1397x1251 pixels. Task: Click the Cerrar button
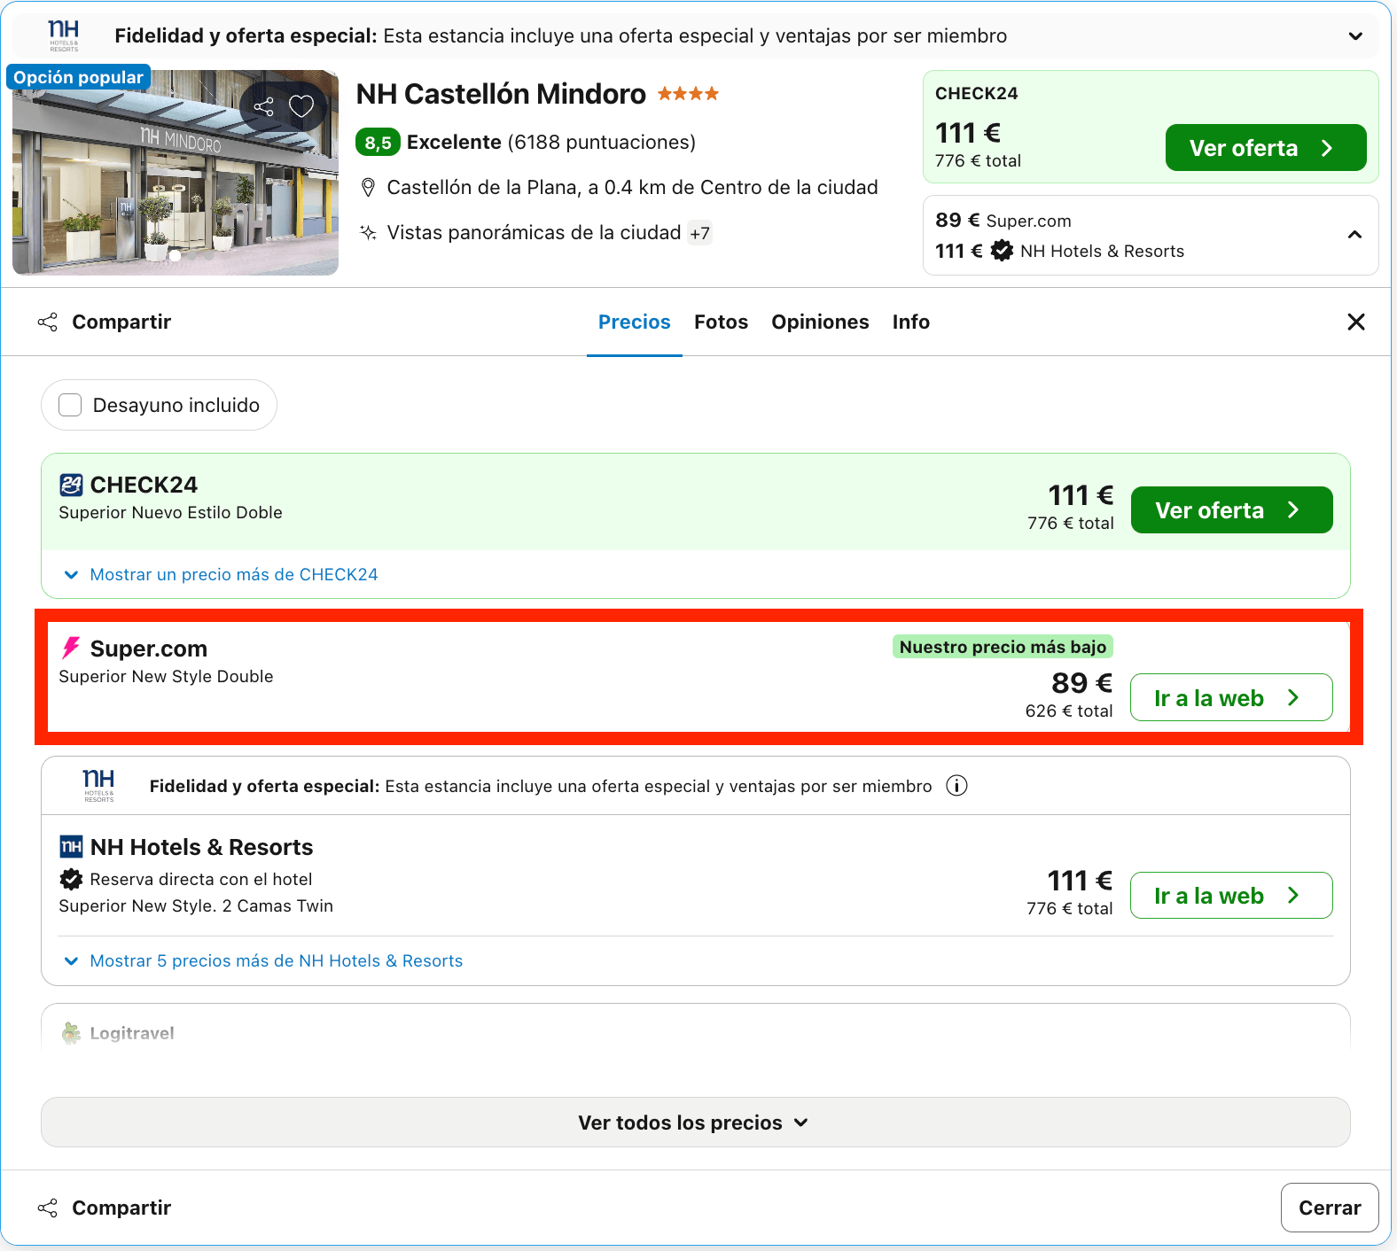[x=1330, y=1208]
